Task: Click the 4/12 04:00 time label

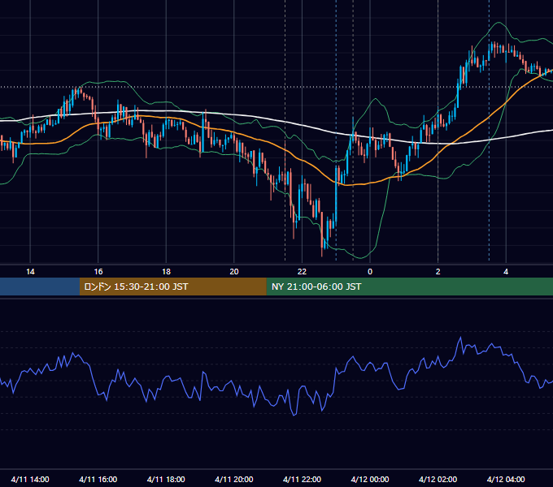Action: pos(506,479)
